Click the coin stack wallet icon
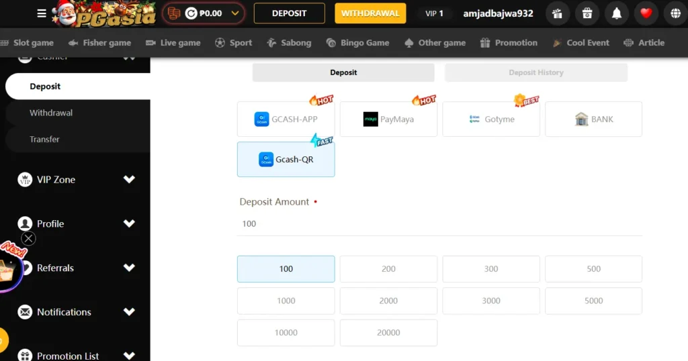Image resolution: width=688 pixels, height=361 pixels. (x=174, y=13)
